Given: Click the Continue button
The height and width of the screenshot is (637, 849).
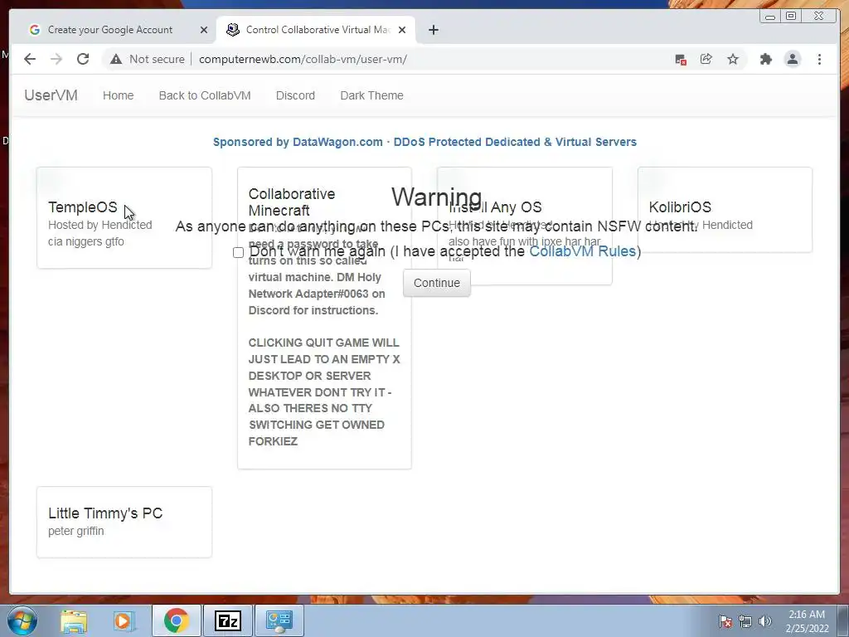Looking at the screenshot, I should pyautogui.click(x=436, y=283).
